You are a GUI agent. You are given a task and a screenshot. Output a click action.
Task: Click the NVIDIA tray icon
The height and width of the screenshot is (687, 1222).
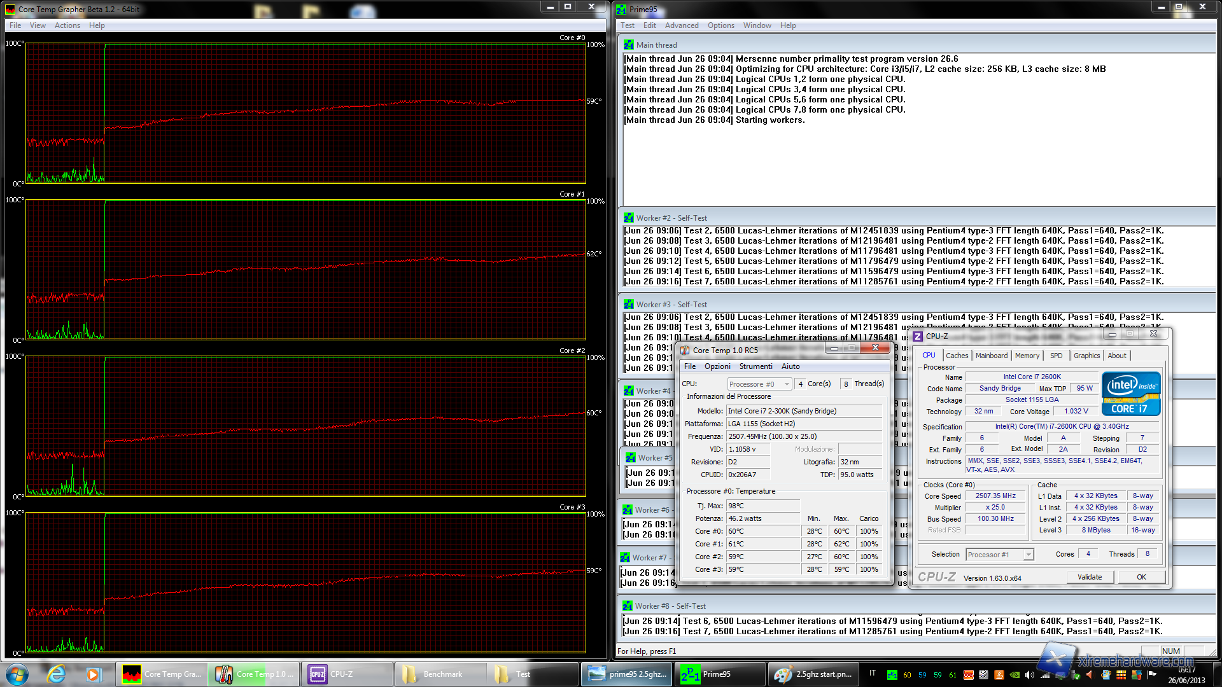click(x=1015, y=675)
